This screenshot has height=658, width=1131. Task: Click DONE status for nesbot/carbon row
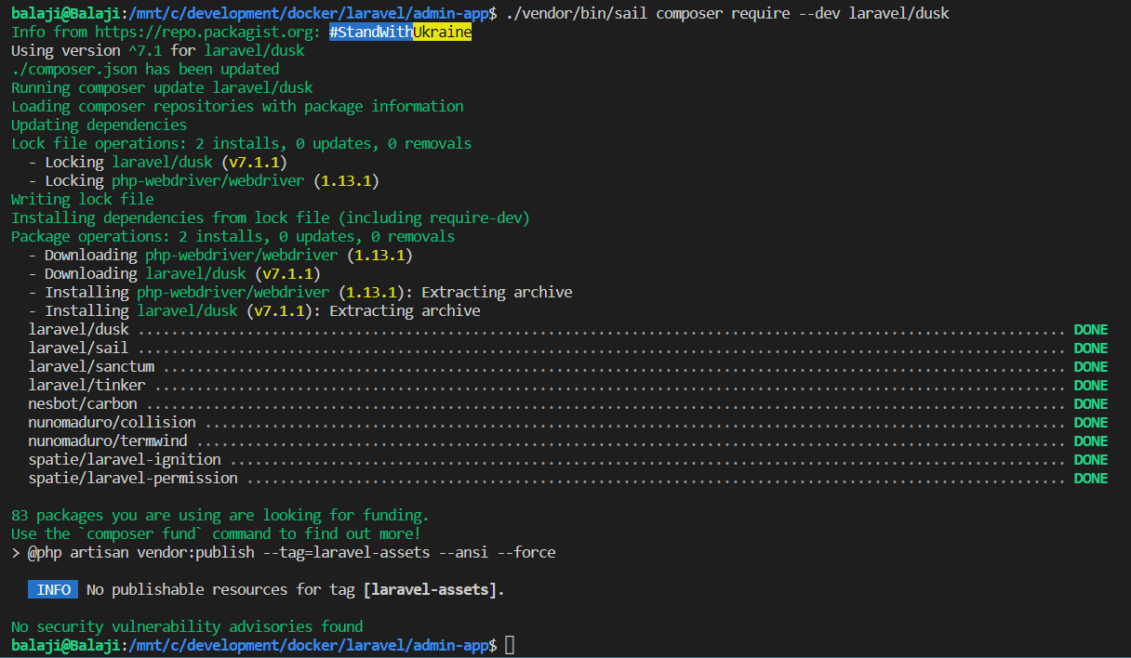pos(1091,403)
